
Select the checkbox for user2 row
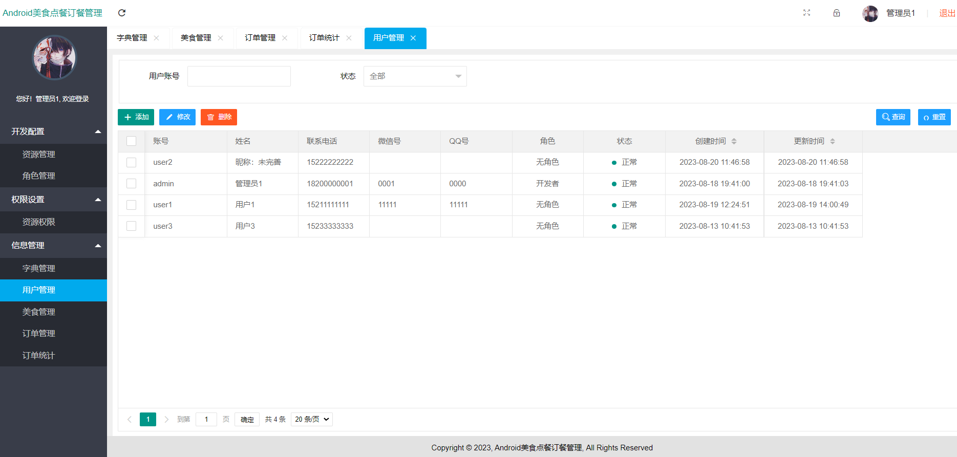point(132,162)
